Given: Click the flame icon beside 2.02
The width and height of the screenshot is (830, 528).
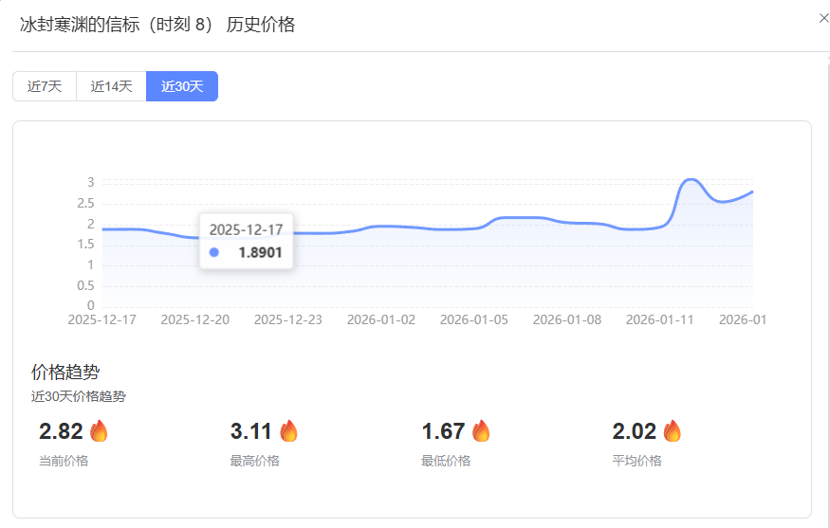Looking at the screenshot, I should click(673, 430).
